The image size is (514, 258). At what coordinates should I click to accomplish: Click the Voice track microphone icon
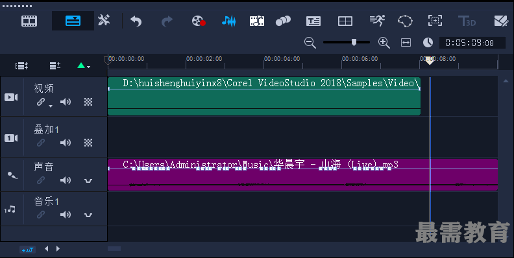pyautogui.click(x=12, y=176)
